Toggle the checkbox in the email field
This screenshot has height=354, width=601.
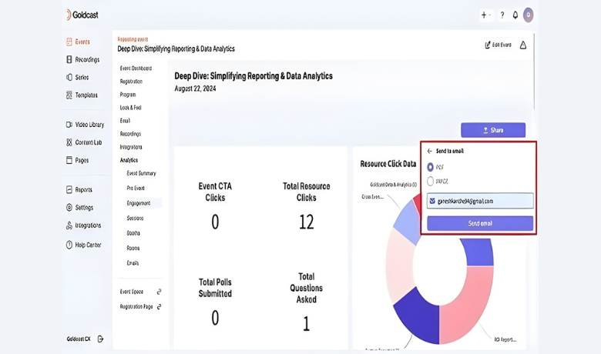(432, 201)
